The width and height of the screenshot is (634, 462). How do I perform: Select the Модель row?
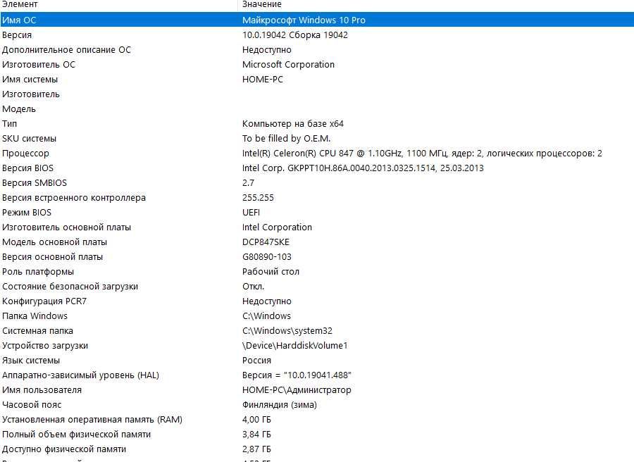coord(18,109)
